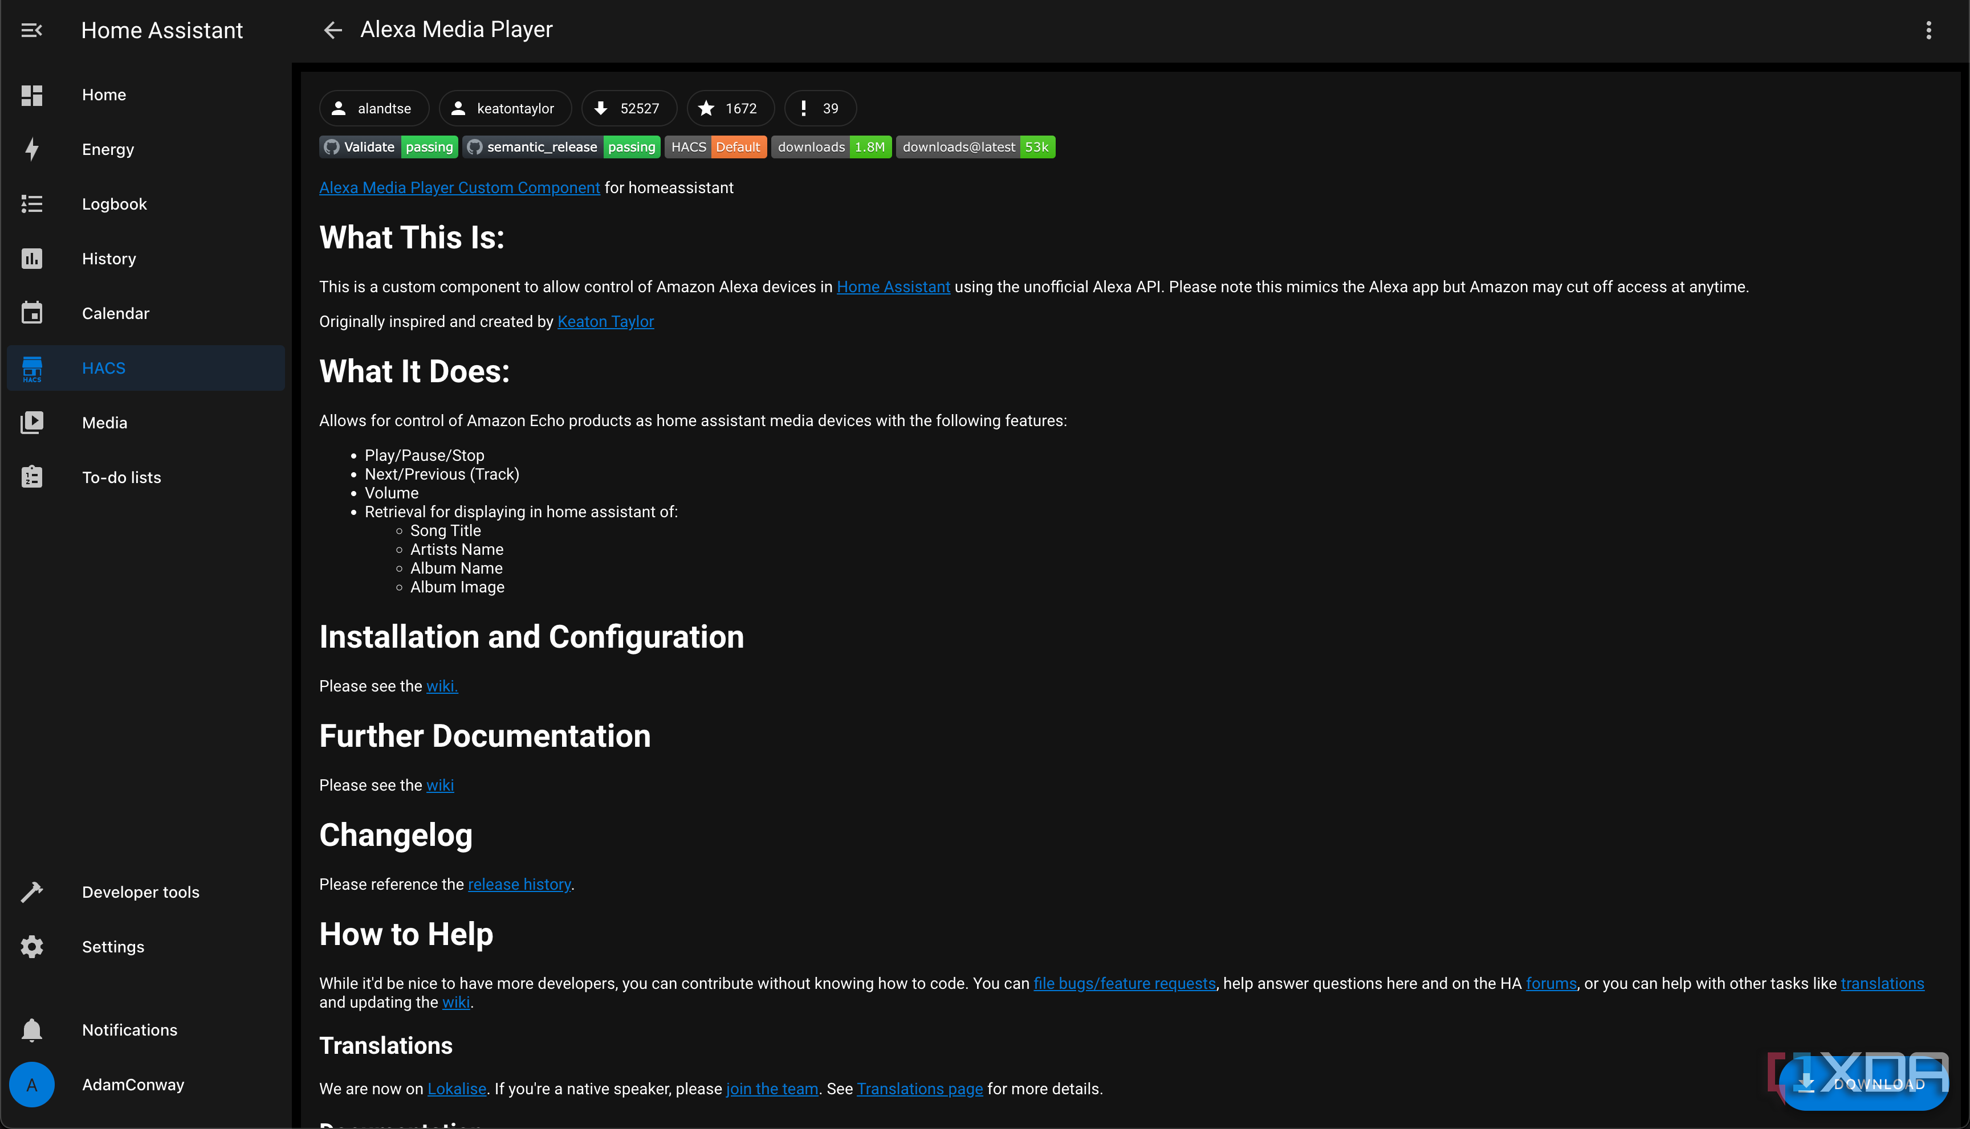
Task: Follow the Home Assistant link in description
Action: click(x=893, y=287)
